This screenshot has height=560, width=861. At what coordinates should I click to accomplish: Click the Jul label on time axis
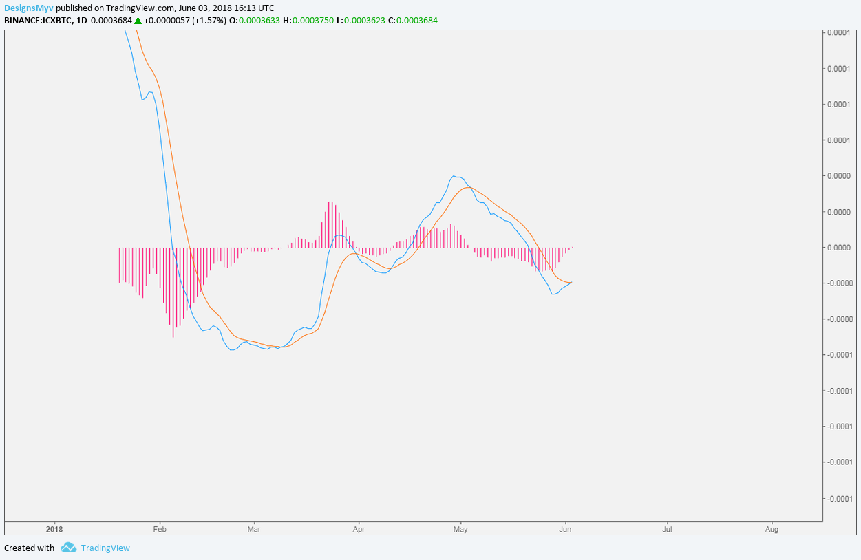[667, 529]
